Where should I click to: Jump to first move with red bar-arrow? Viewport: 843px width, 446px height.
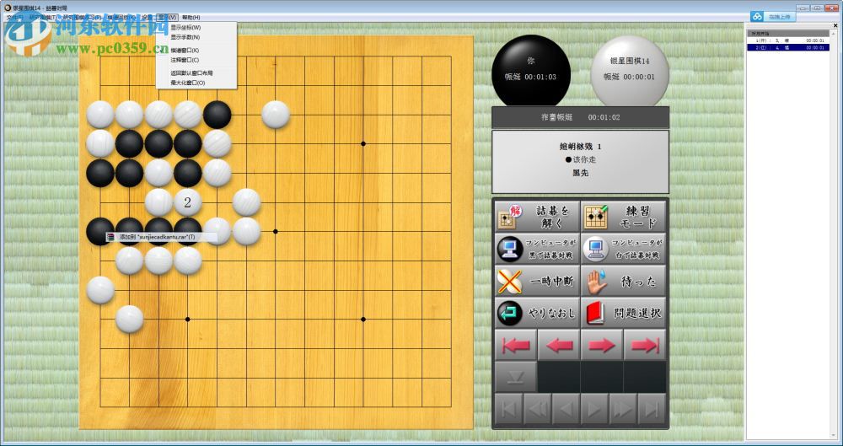[x=516, y=345]
